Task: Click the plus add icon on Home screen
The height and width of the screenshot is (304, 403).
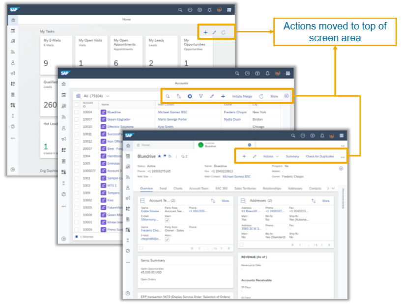Action: 205,32
